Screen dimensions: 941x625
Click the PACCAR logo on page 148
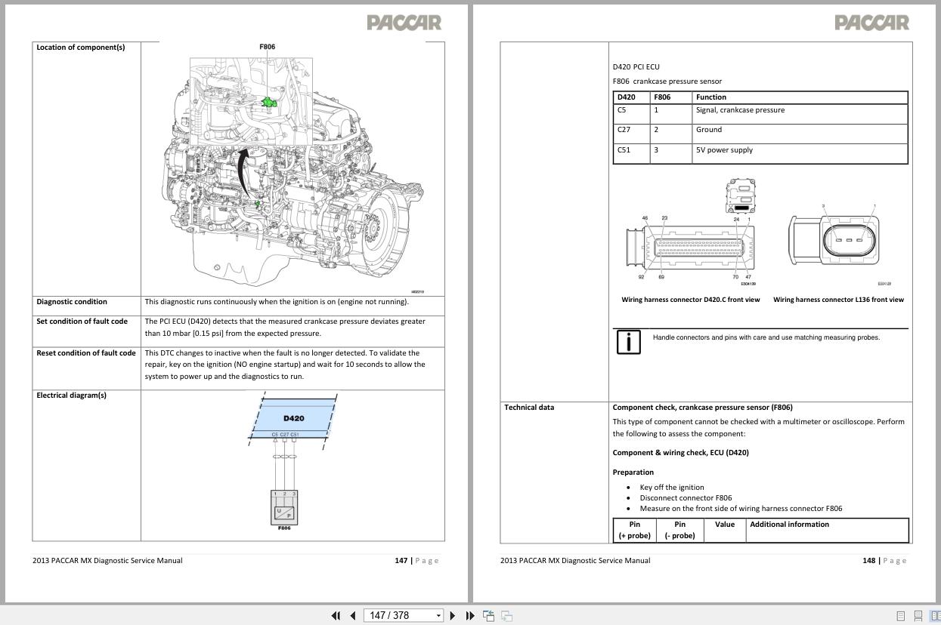(871, 23)
